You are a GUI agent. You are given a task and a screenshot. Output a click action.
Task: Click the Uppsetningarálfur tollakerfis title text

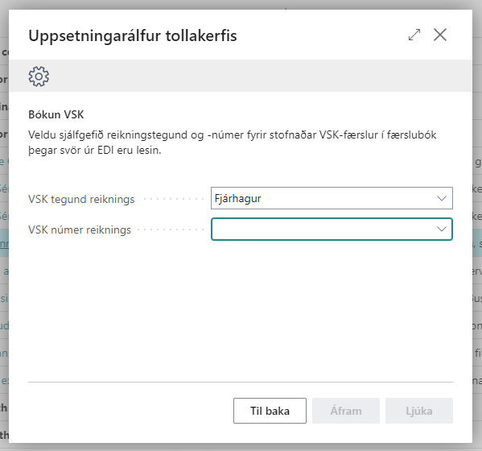[133, 35]
